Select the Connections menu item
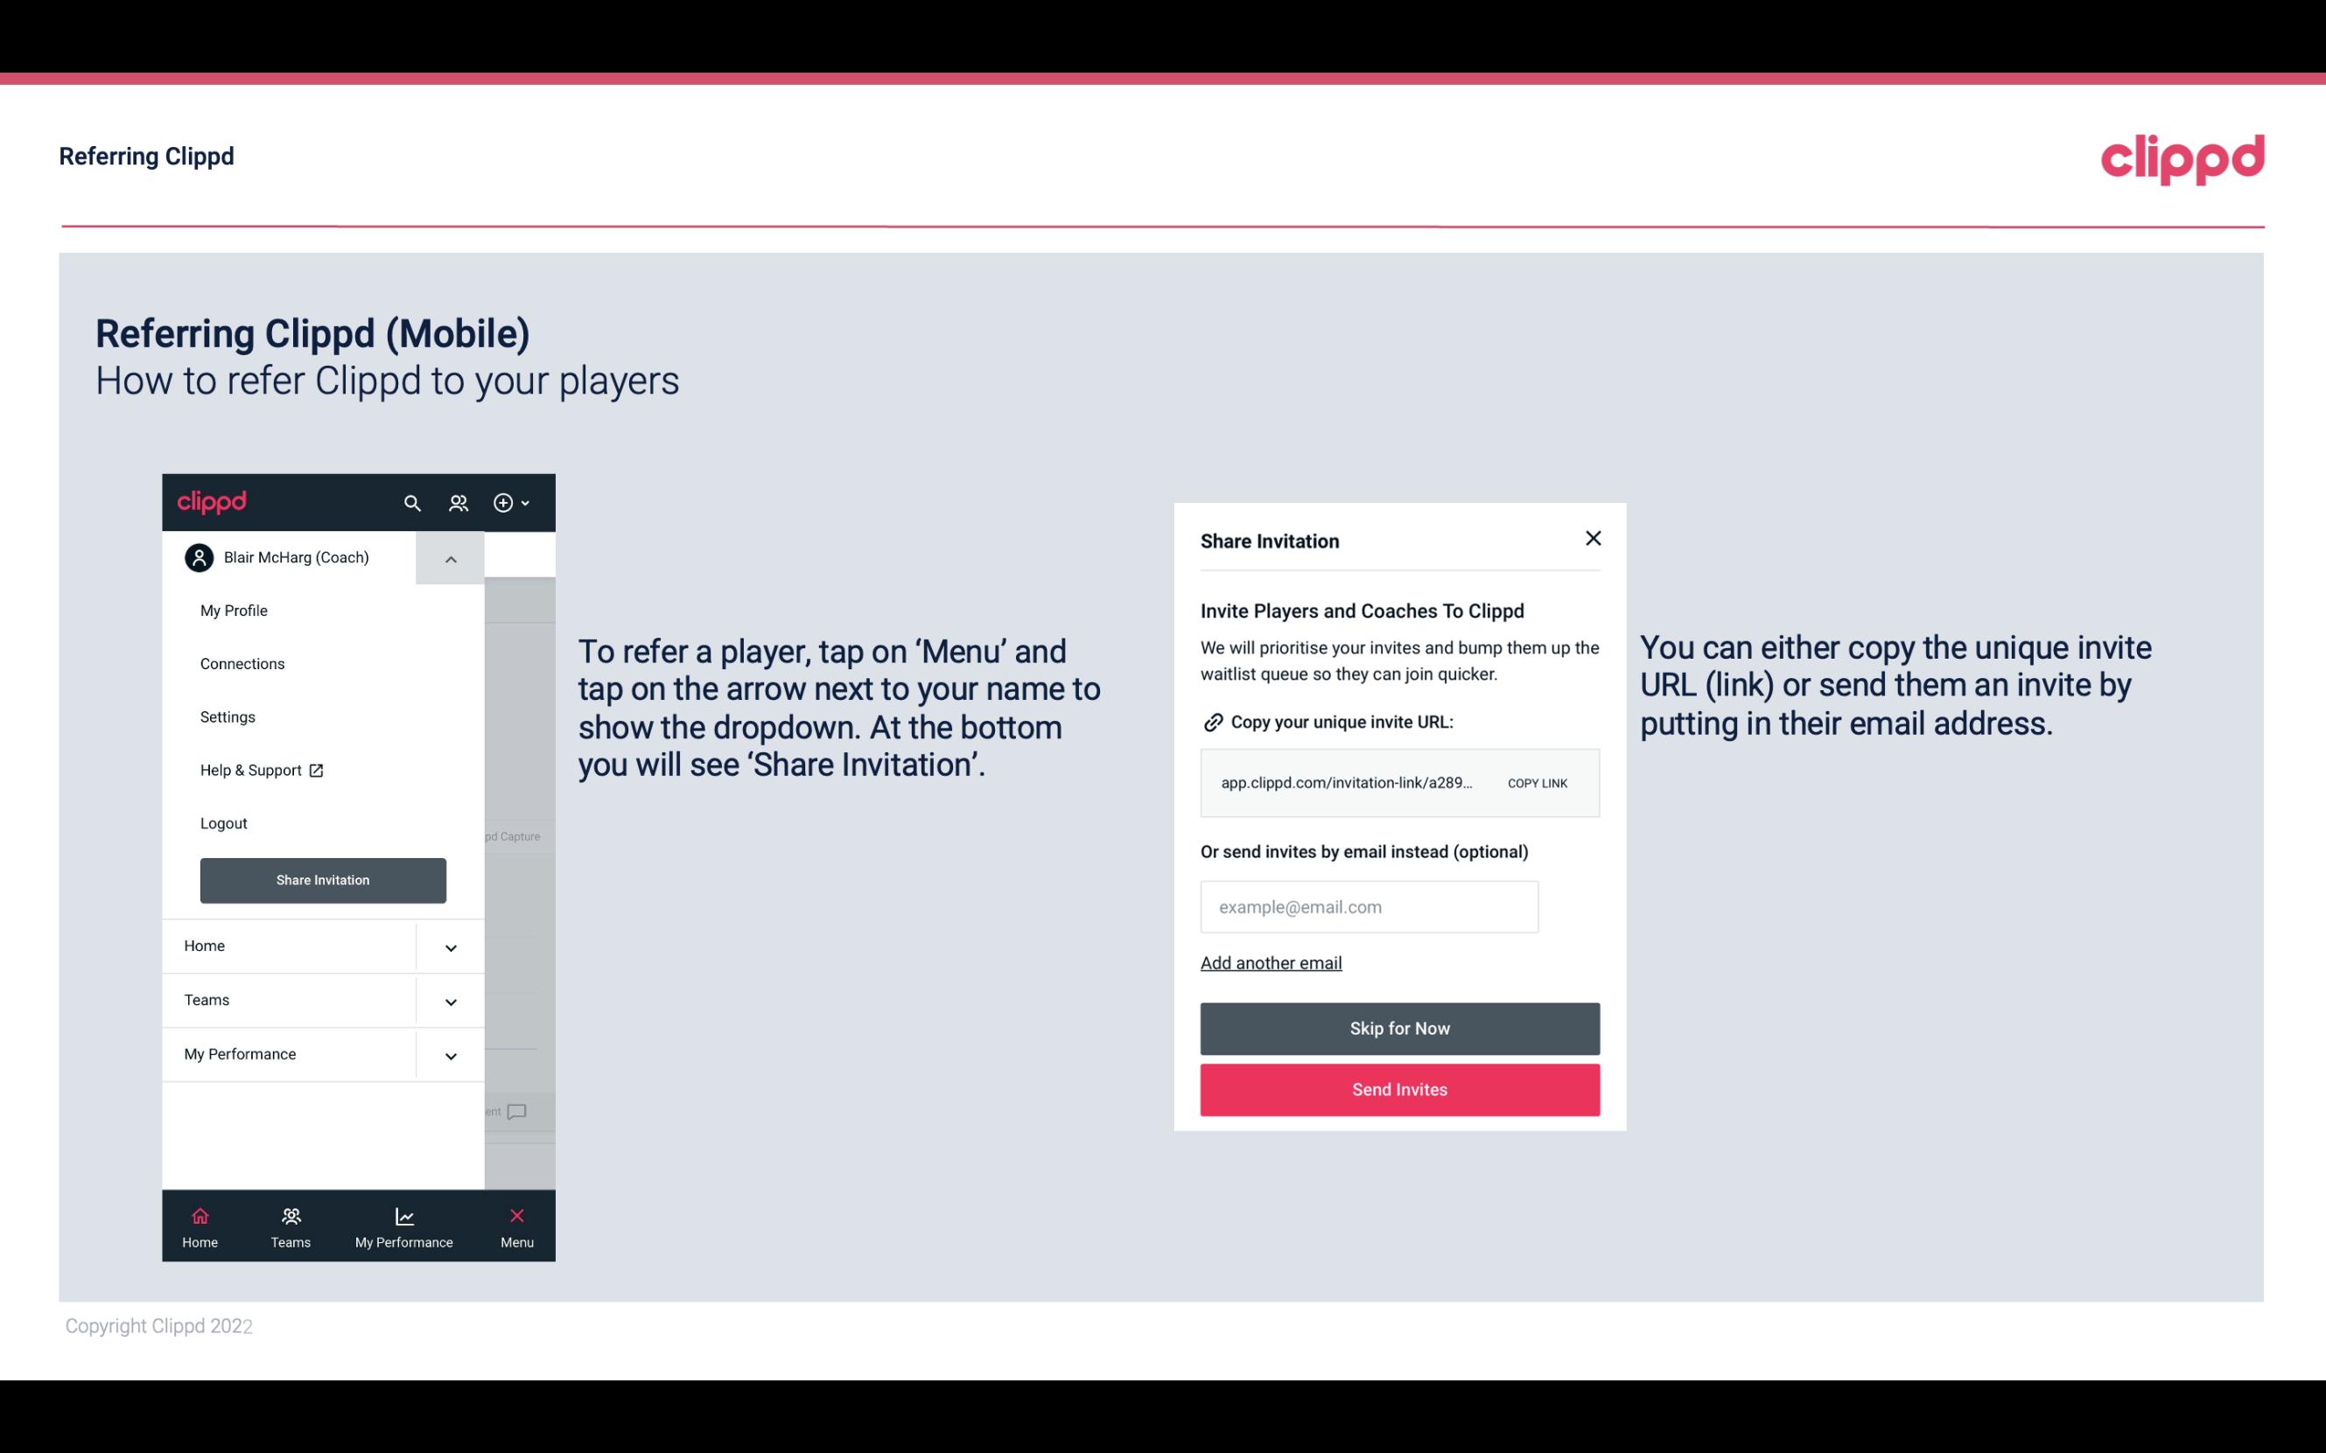Viewport: 2326px width, 1453px height. click(242, 663)
